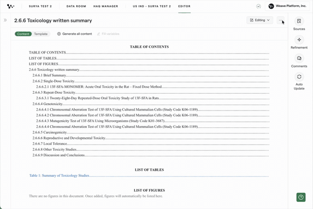Viewport: 313px width, 209px height.
Task: Open the three-dot more options menu
Action: (280, 20)
